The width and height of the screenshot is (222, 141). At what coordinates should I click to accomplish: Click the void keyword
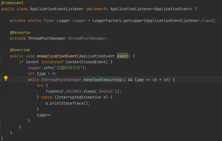click(x=30, y=56)
